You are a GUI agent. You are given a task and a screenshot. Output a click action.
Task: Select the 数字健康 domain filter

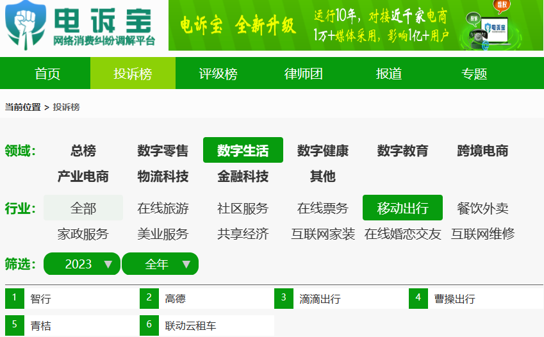(323, 151)
